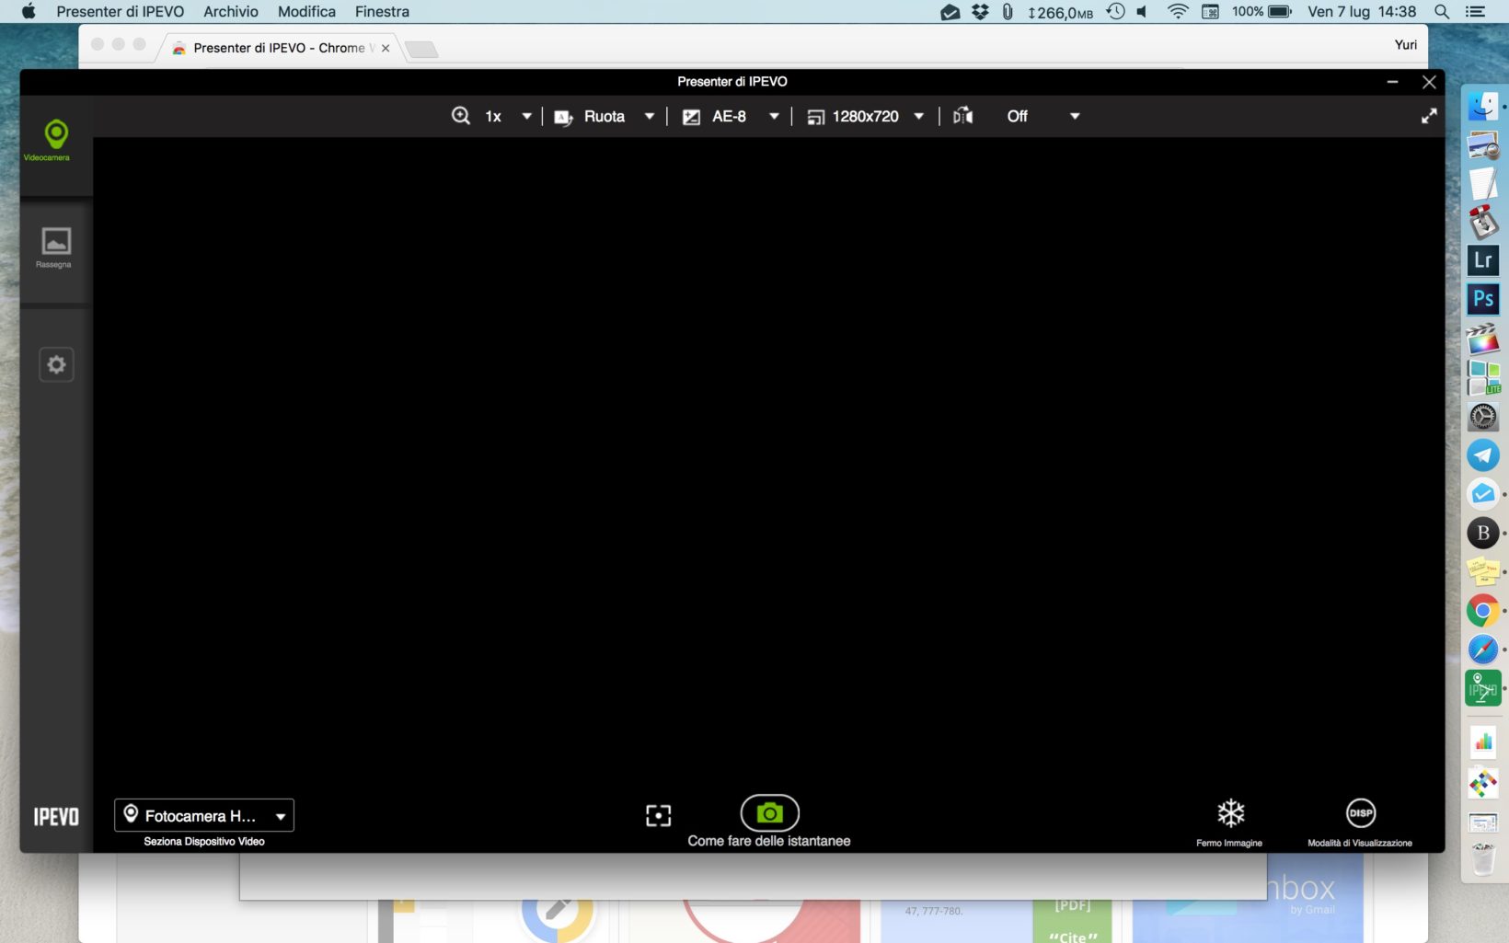This screenshot has width=1509, height=943.
Task: Open the blue checkmark mail app in Dock
Action: coord(1483,494)
